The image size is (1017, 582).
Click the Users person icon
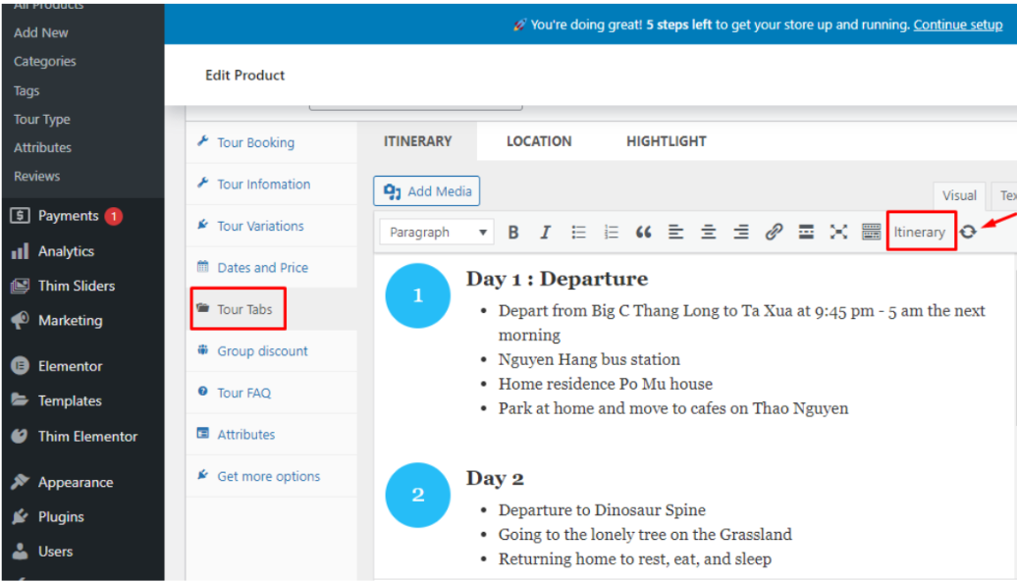[x=20, y=551]
